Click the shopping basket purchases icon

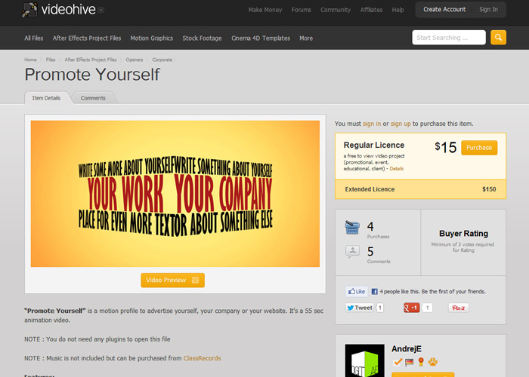coord(353,227)
